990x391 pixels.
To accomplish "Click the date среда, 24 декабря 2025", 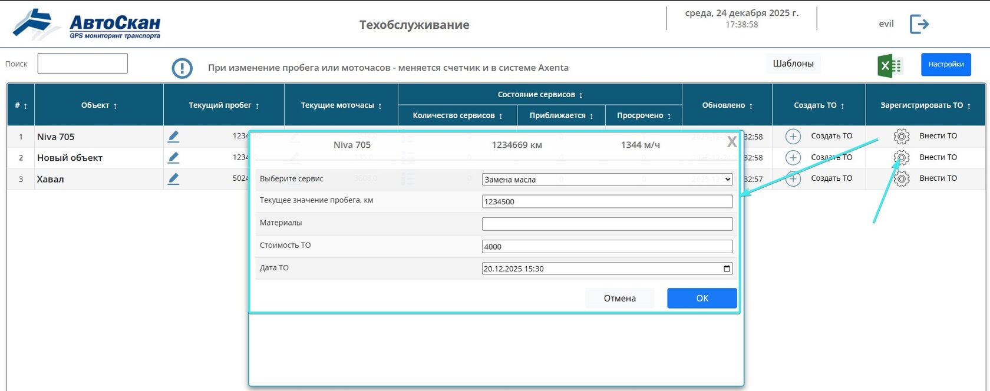I will (742, 13).
